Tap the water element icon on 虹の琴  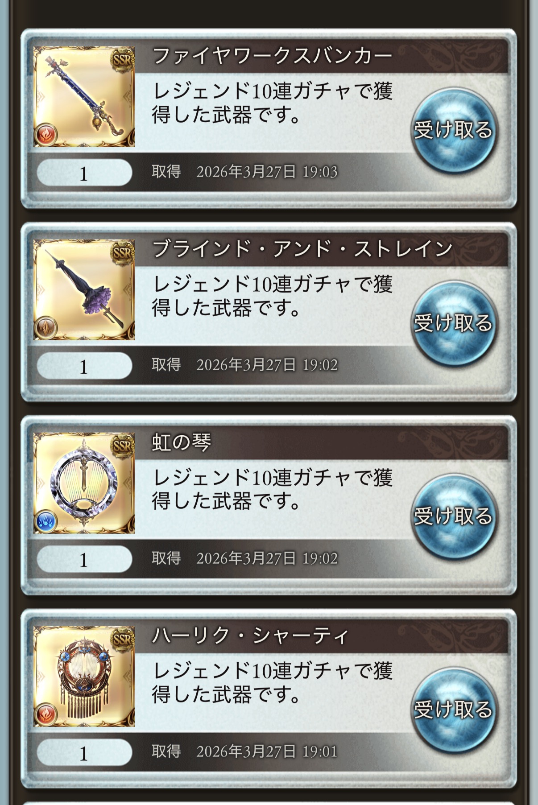point(46,521)
